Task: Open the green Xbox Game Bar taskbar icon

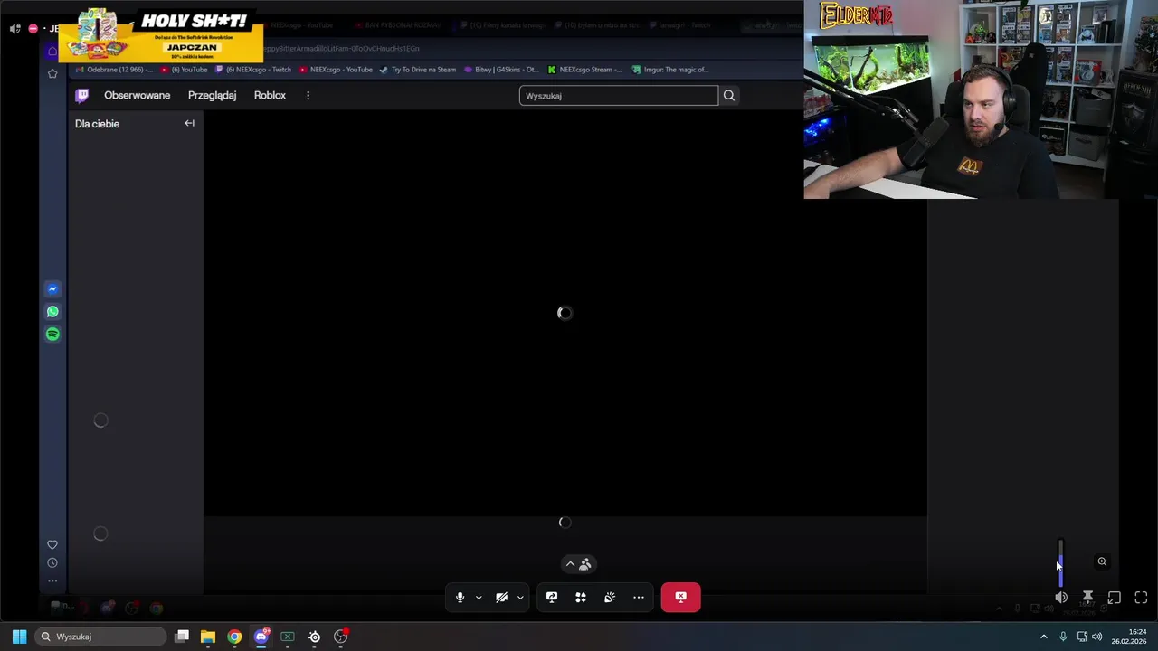Action: 288,637
